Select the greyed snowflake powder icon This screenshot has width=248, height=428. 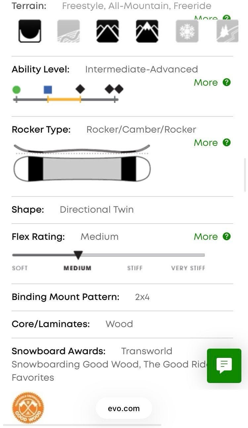(187, 31)
